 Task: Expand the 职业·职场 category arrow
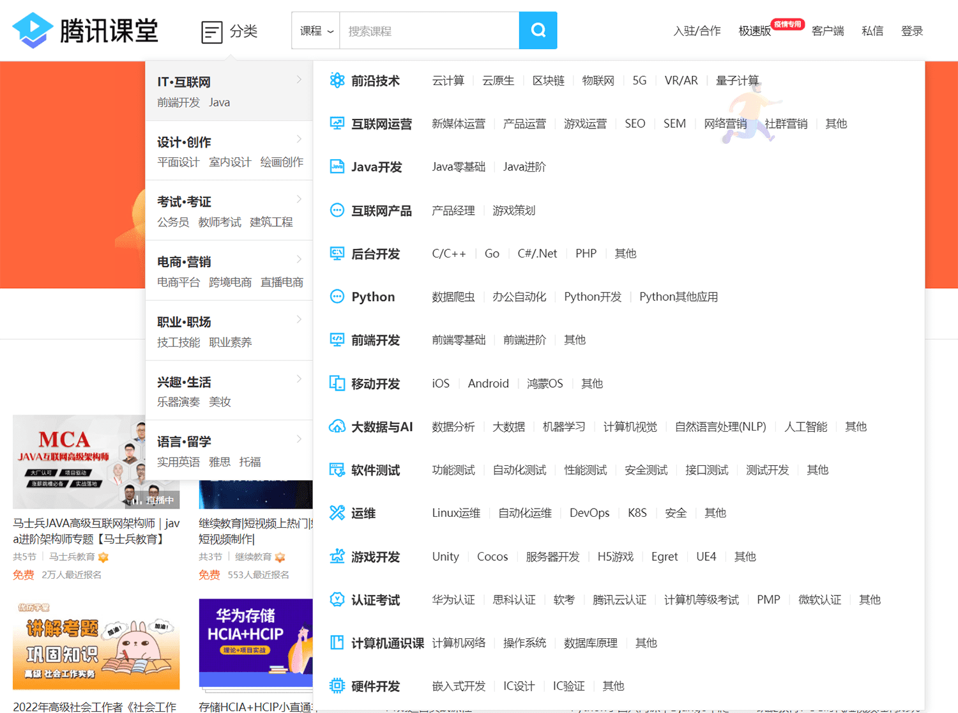click(299, 319)
